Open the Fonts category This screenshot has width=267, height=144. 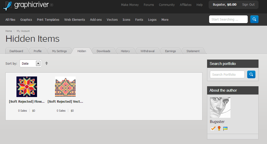[x=139, y=20]
